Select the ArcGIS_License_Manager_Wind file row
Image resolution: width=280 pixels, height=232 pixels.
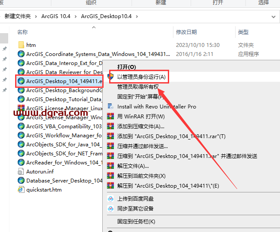[60, 117]
